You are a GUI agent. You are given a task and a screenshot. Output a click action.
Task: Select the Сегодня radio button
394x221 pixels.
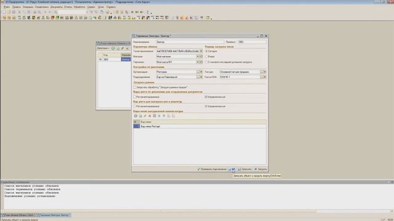tap(207, 51)
